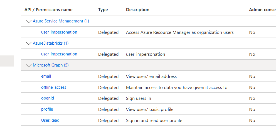Click the Type column header
This screenshot has height=135, width=276.
[x=103, y=10]
